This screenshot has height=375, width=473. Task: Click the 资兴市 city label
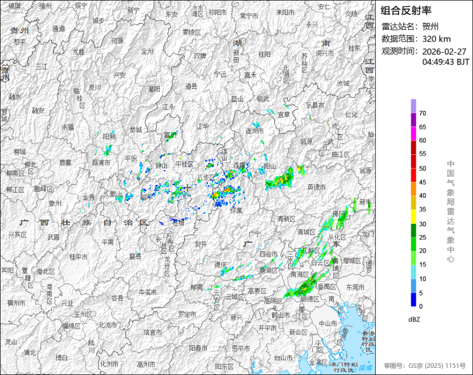tap(324, 53)
